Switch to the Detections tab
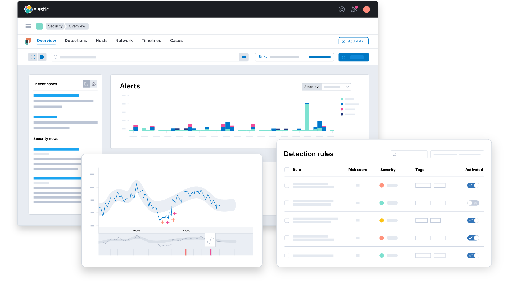This screenshot has height=285, width=508. click(x=76, y=41)
